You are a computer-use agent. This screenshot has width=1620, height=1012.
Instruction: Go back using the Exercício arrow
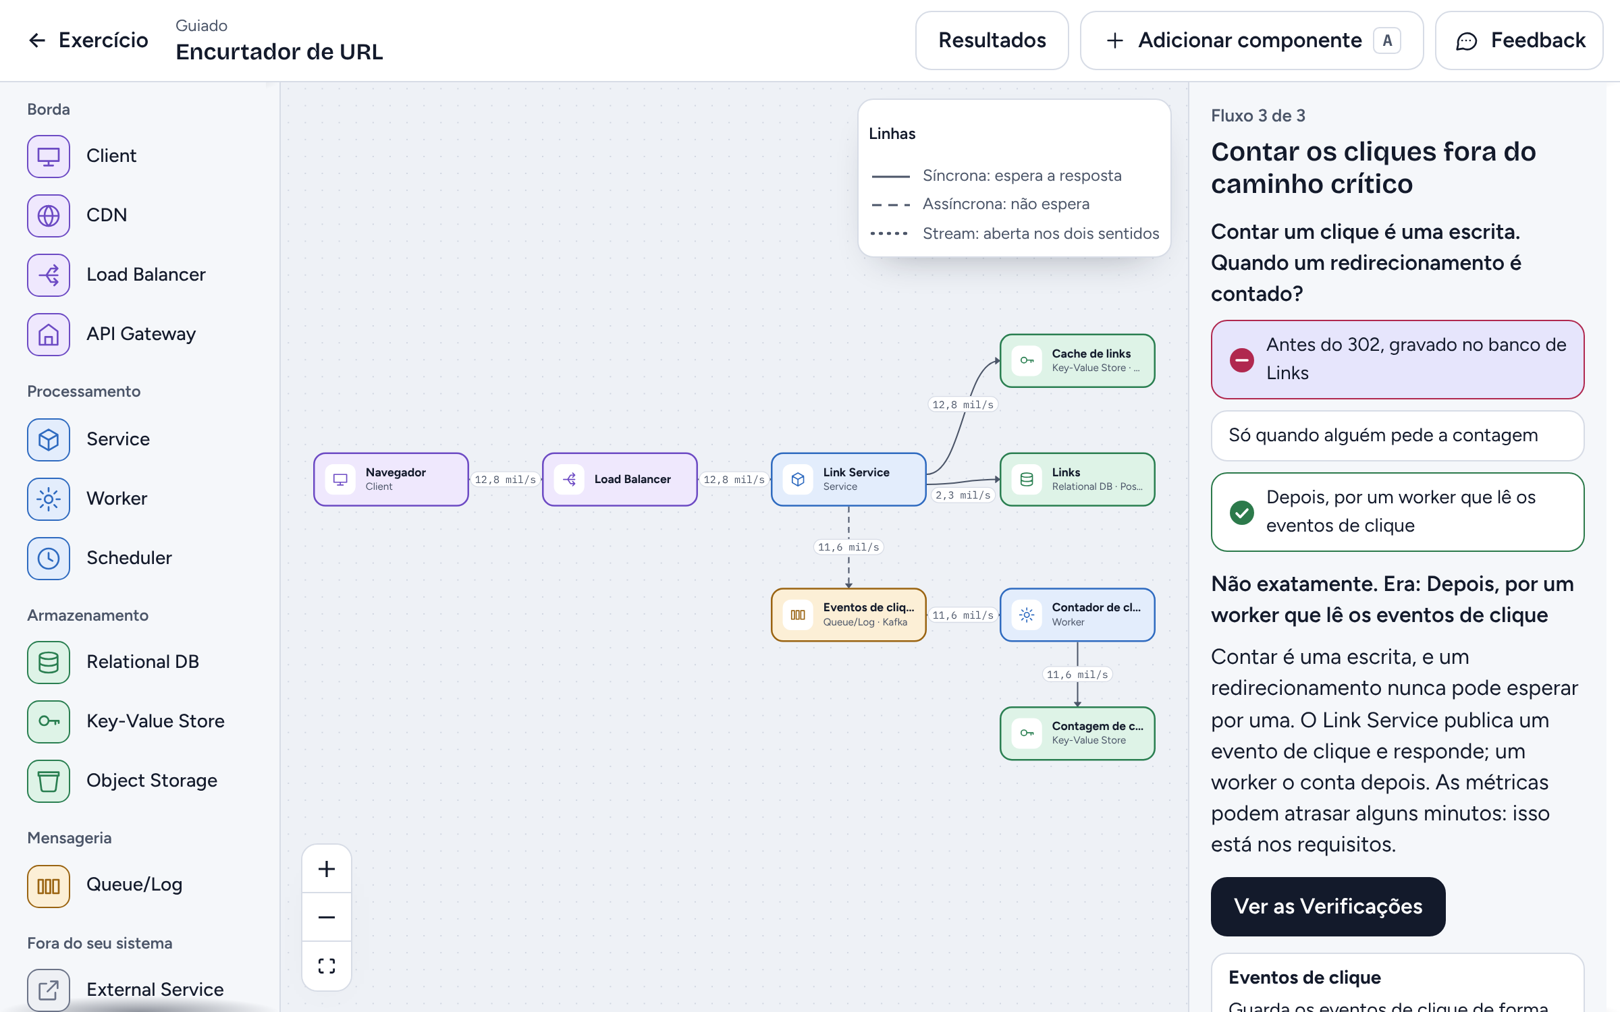pyautogui.click(x=88, y=40)
